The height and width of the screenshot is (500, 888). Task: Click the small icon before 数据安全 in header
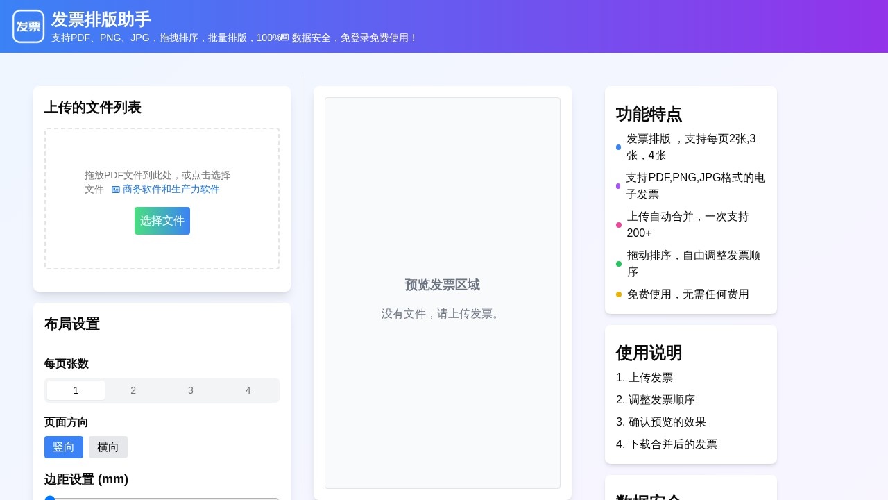click(x=285, y=37)
